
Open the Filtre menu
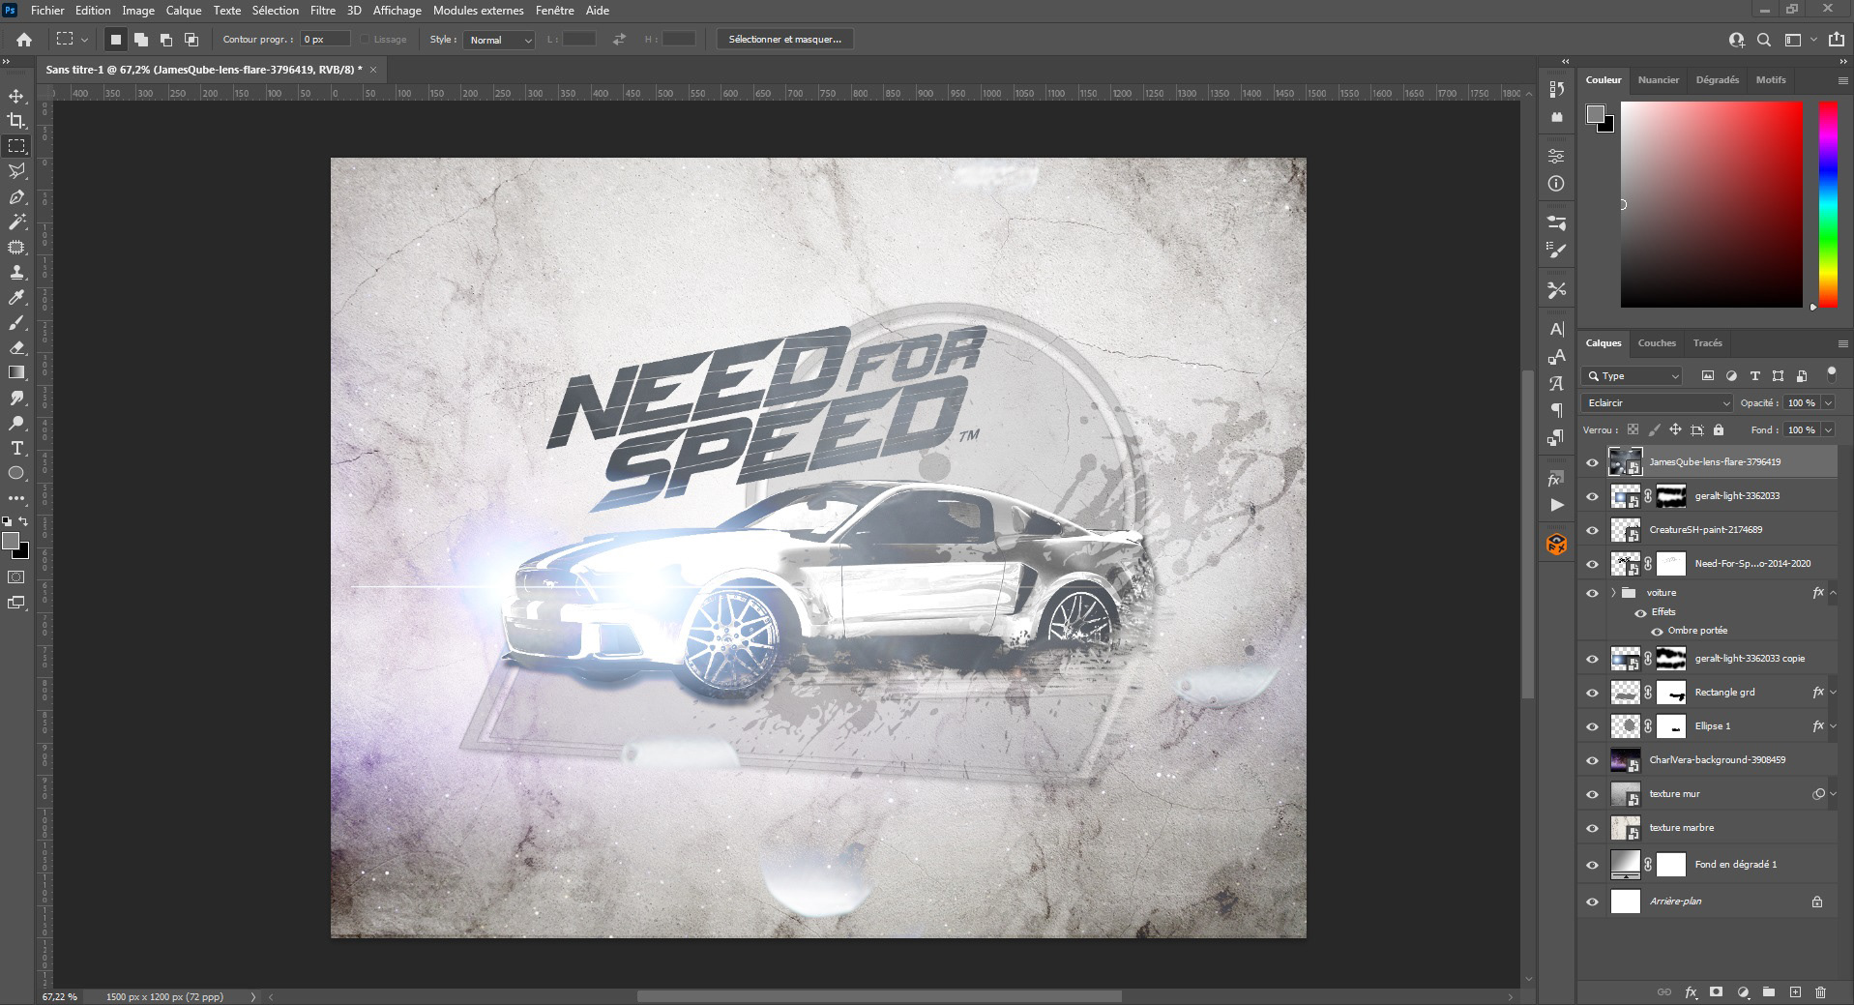(x=323, y=11)
